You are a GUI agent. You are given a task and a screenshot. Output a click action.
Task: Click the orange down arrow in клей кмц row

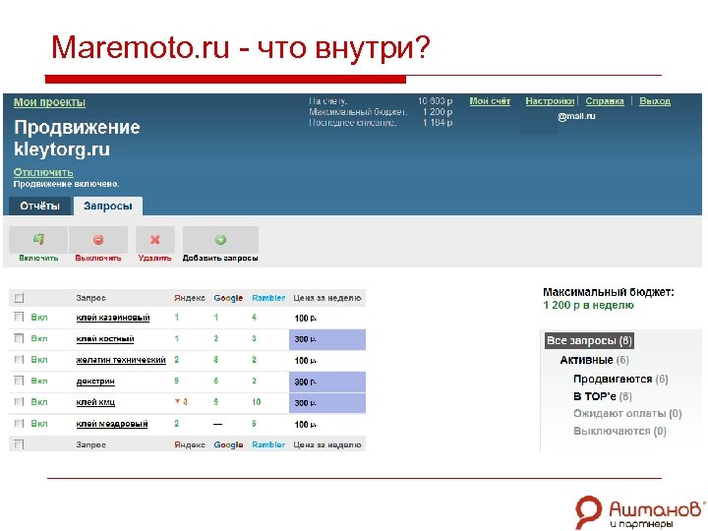177,401
